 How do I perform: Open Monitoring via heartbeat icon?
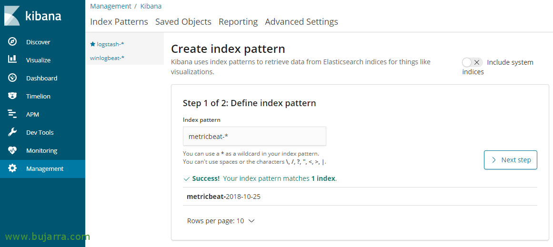pyautogui.click(x=12, y=150)
